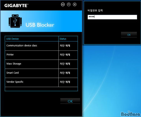The width and height of the screenshot is (141, 117).
Task: Click the Status column header
Action: click(x=63, y=39)
